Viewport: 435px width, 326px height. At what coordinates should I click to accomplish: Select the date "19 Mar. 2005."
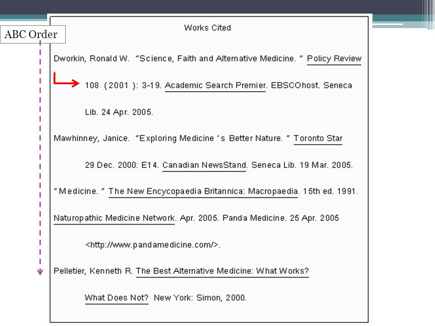pos(326,165)
